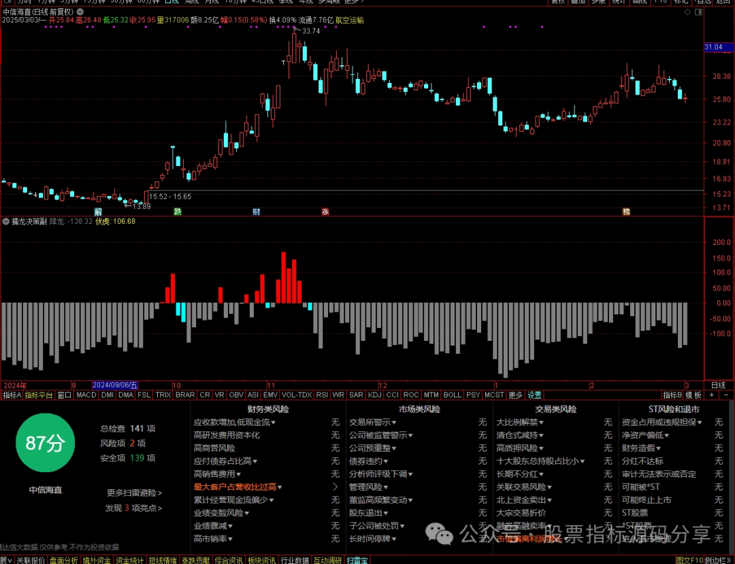Click the plus zoom button on indicator bar
Viewport: 735px width, 564px height.
point(712,395)
